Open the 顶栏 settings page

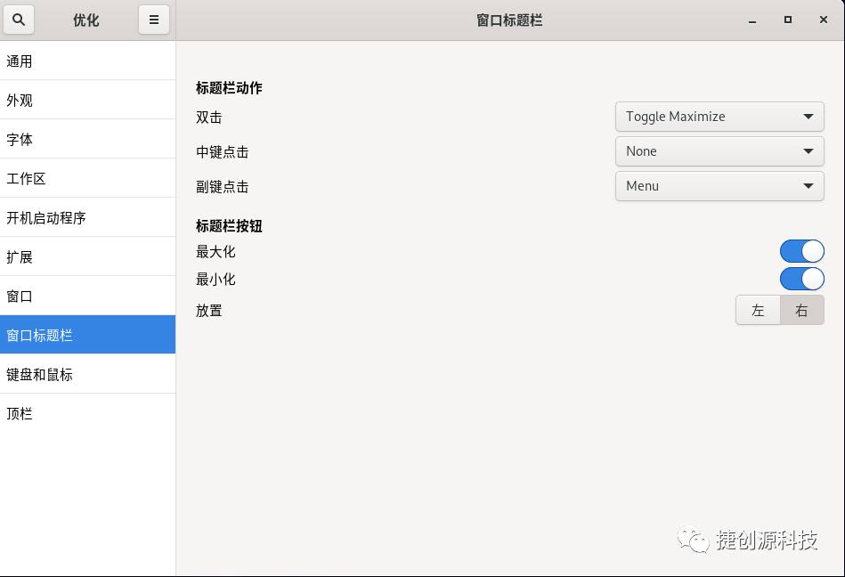coord(88,413)
